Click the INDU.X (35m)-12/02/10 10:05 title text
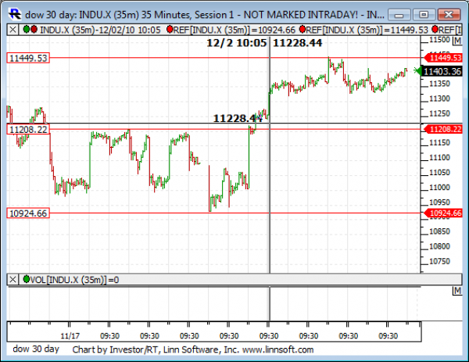The height and width of the screenshot is (362, 469). 100,30
